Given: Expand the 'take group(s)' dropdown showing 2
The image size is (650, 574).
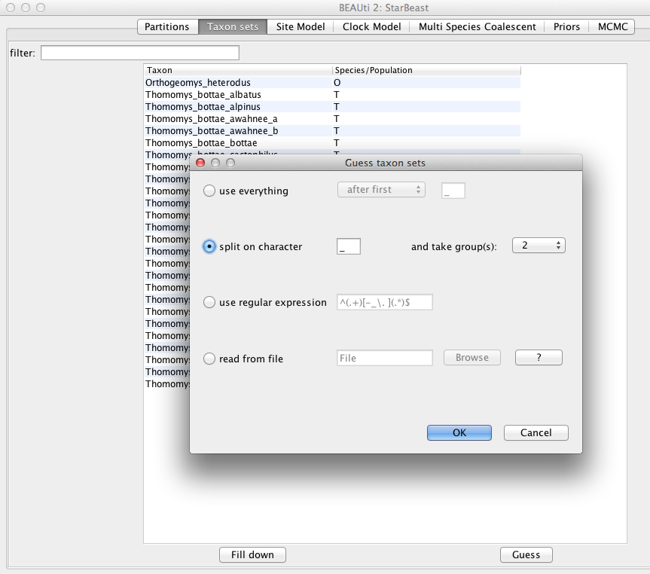Looking at the screenshot, I should pyautogui.click(x=538, y=246).
